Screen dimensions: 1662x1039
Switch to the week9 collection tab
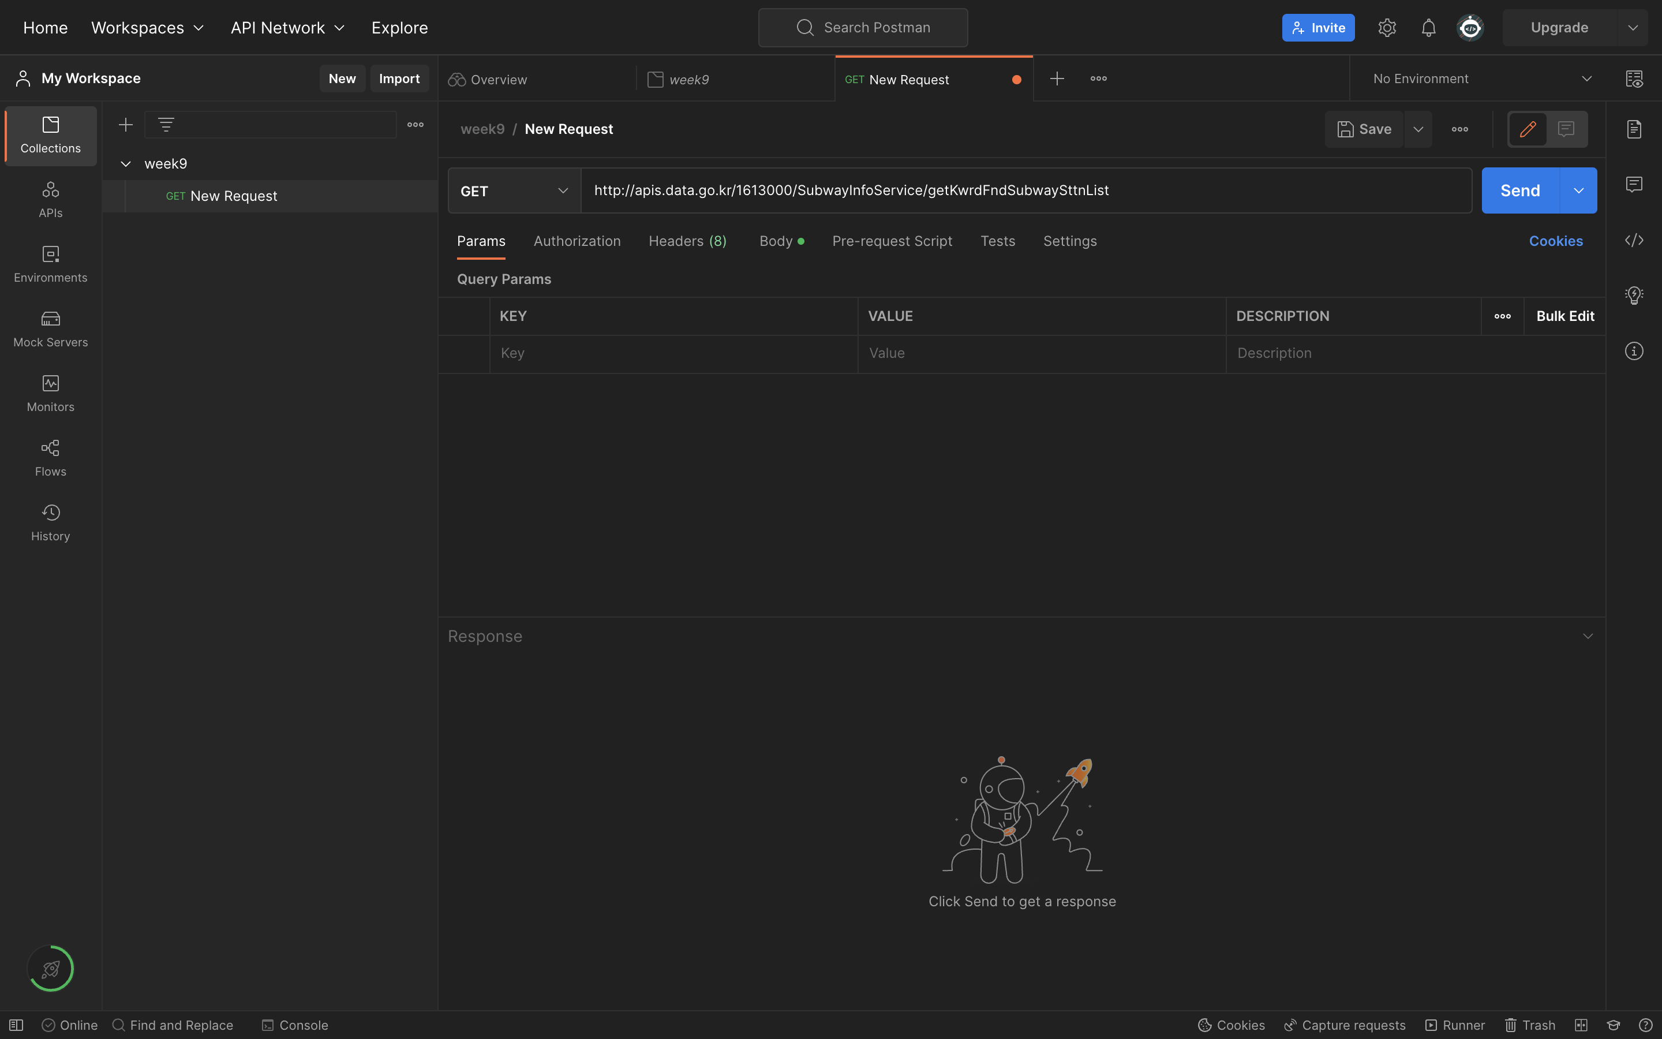point(736,80)
